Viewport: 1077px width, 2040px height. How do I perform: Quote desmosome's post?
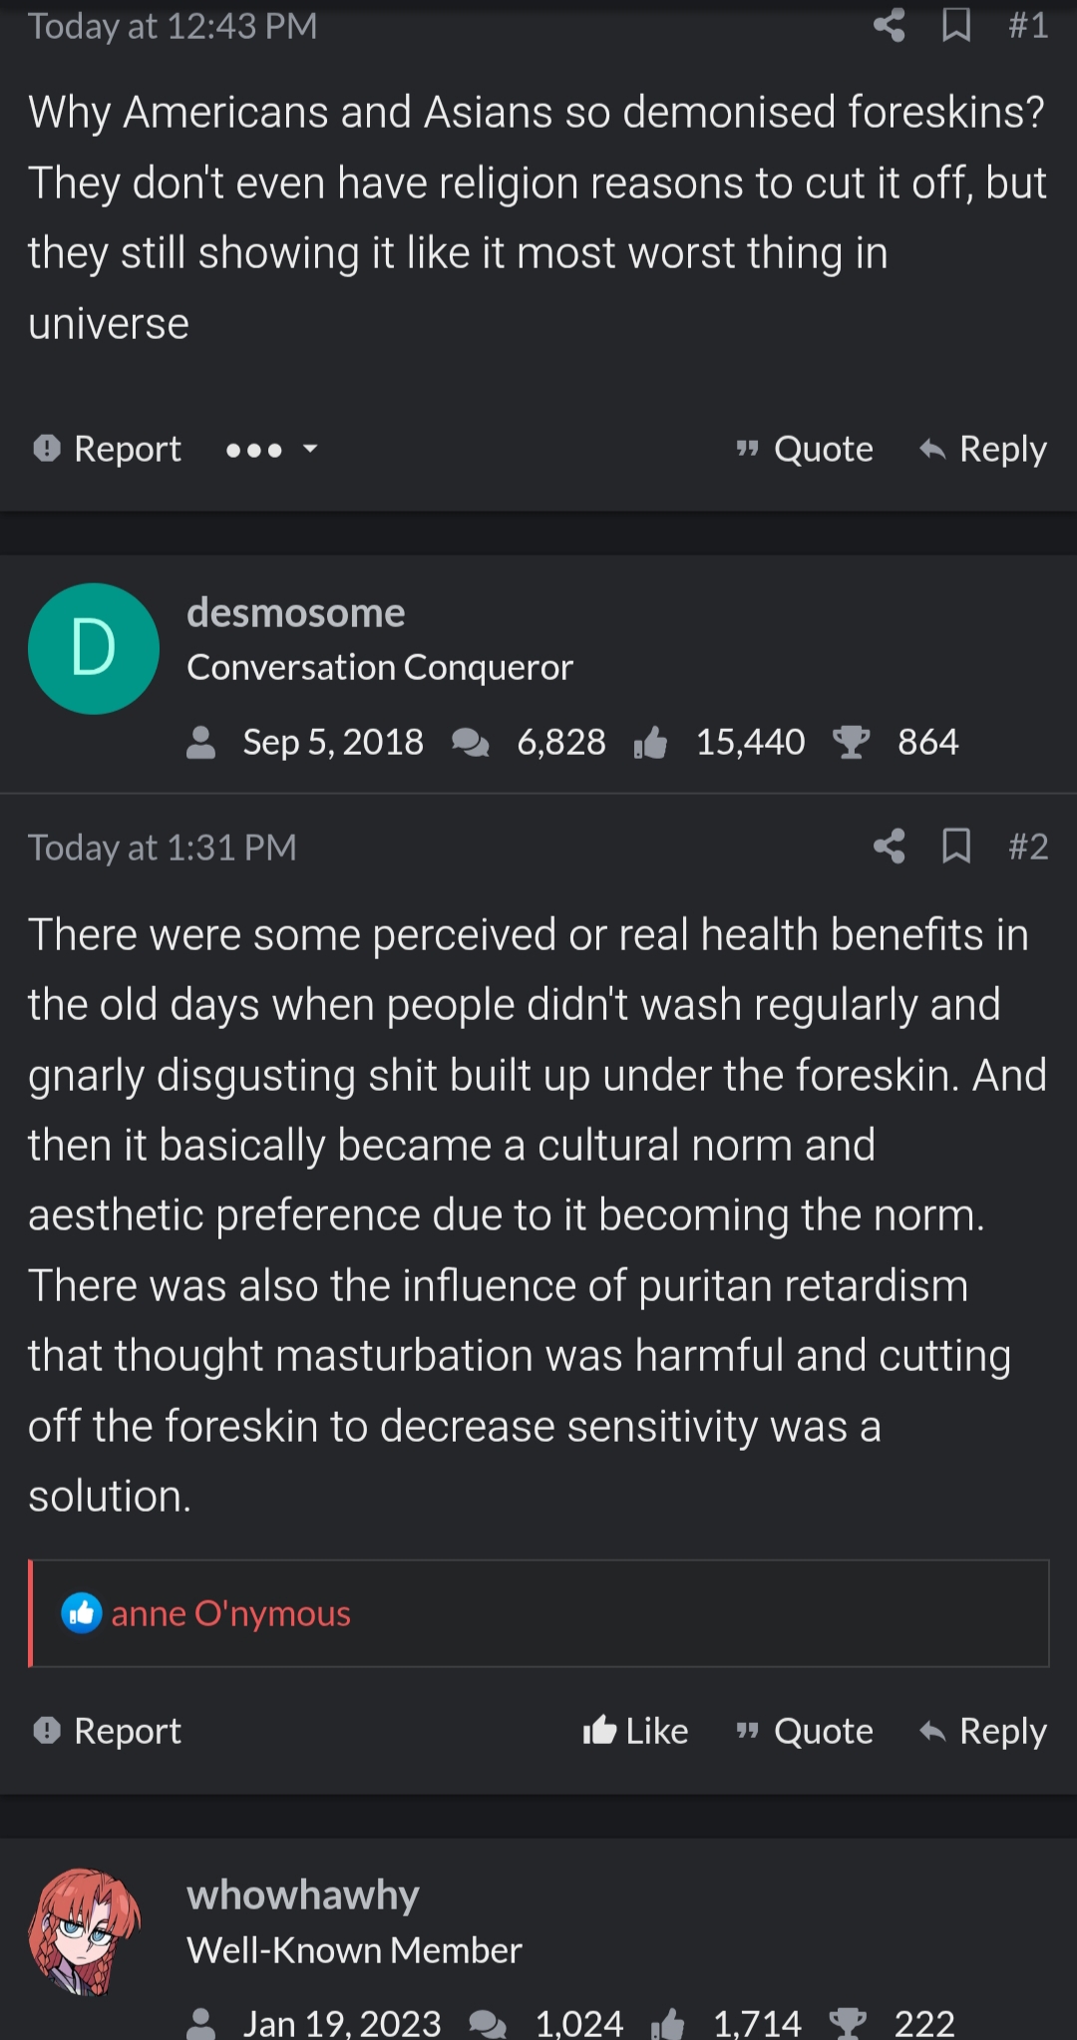(805, 1731)
